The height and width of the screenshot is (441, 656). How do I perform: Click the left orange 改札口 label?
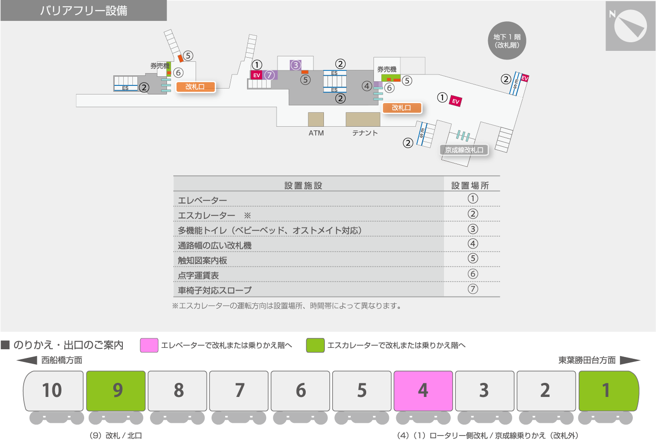pyautogui.click(x=195, y=87)
